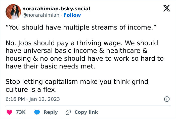Click the Copy link label

(86, 112)
